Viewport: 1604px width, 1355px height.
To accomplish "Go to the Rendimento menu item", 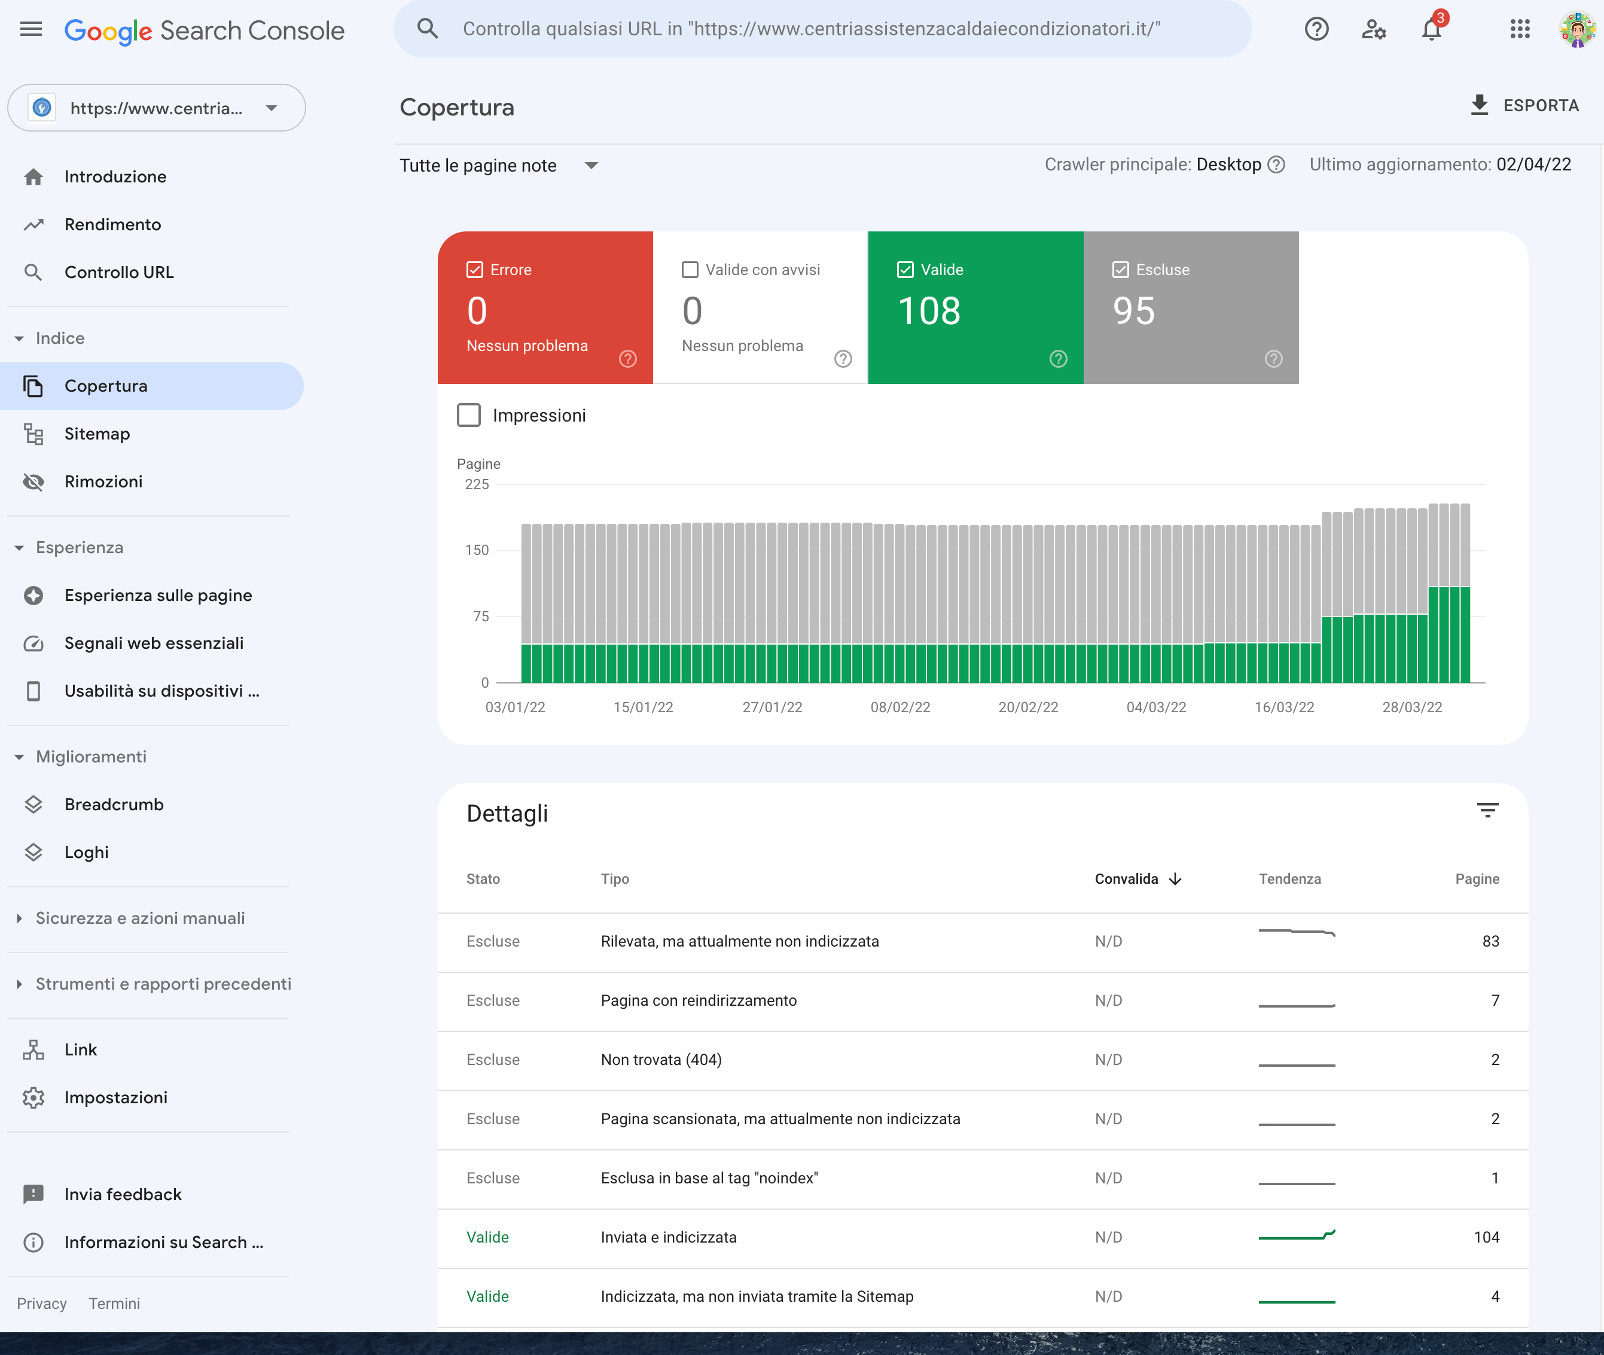I will 152,224.
